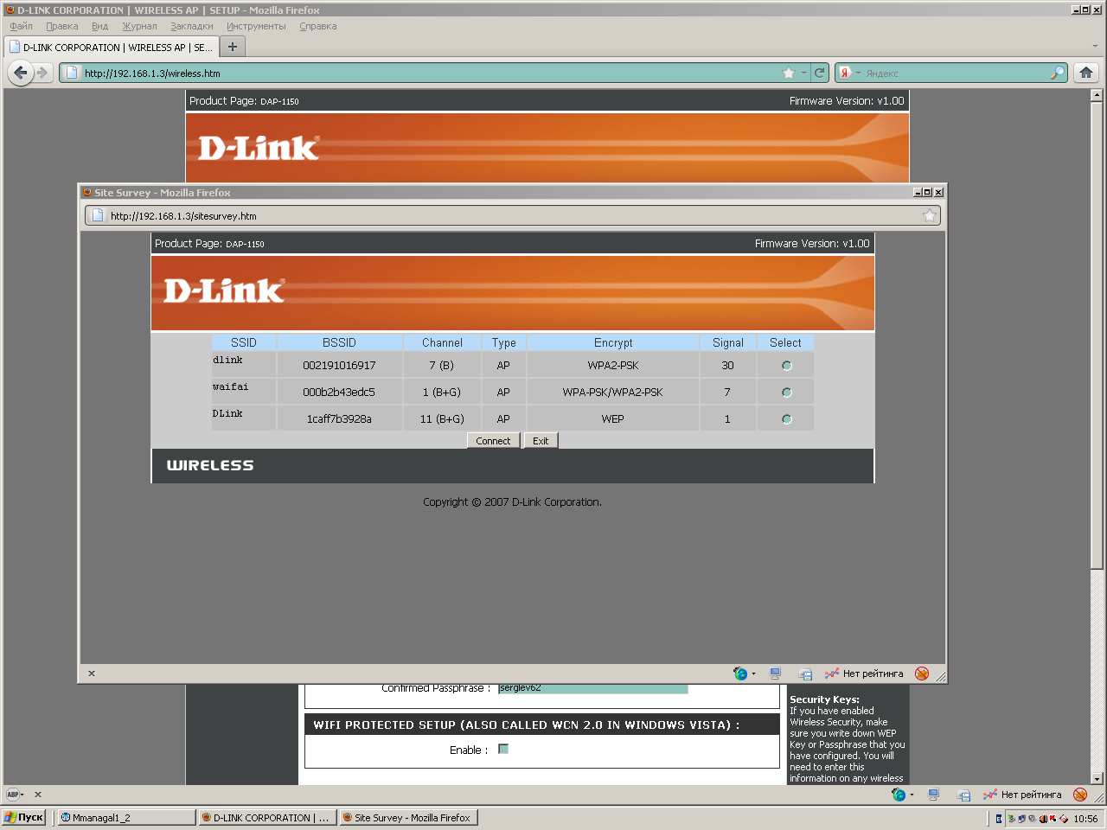Viewport: 1107px width, 830px height.
Task: Click the Site Survey address bar
Action: coord(512,216)
